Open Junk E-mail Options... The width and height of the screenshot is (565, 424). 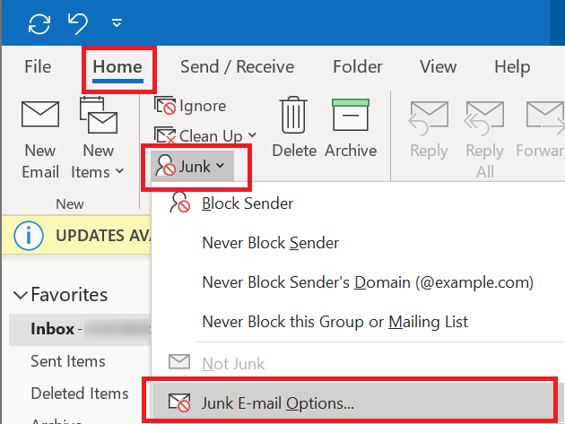point(352,402)
